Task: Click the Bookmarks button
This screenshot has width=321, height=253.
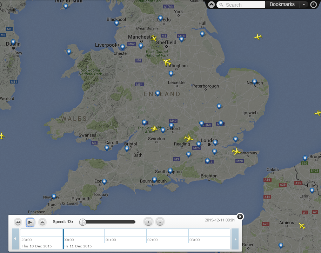Action: [x=282, y=5]
